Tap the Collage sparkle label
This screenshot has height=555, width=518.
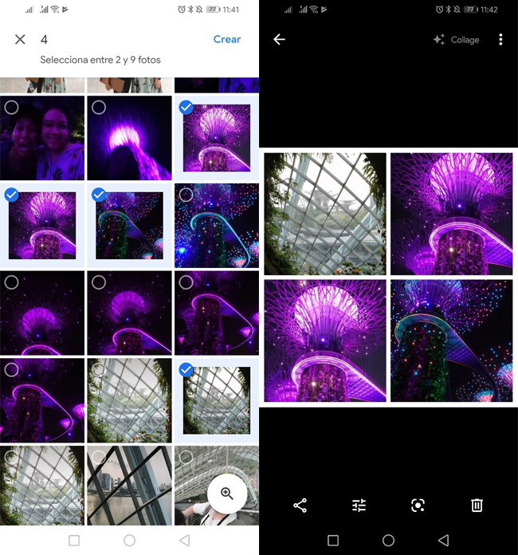point(457,40)
